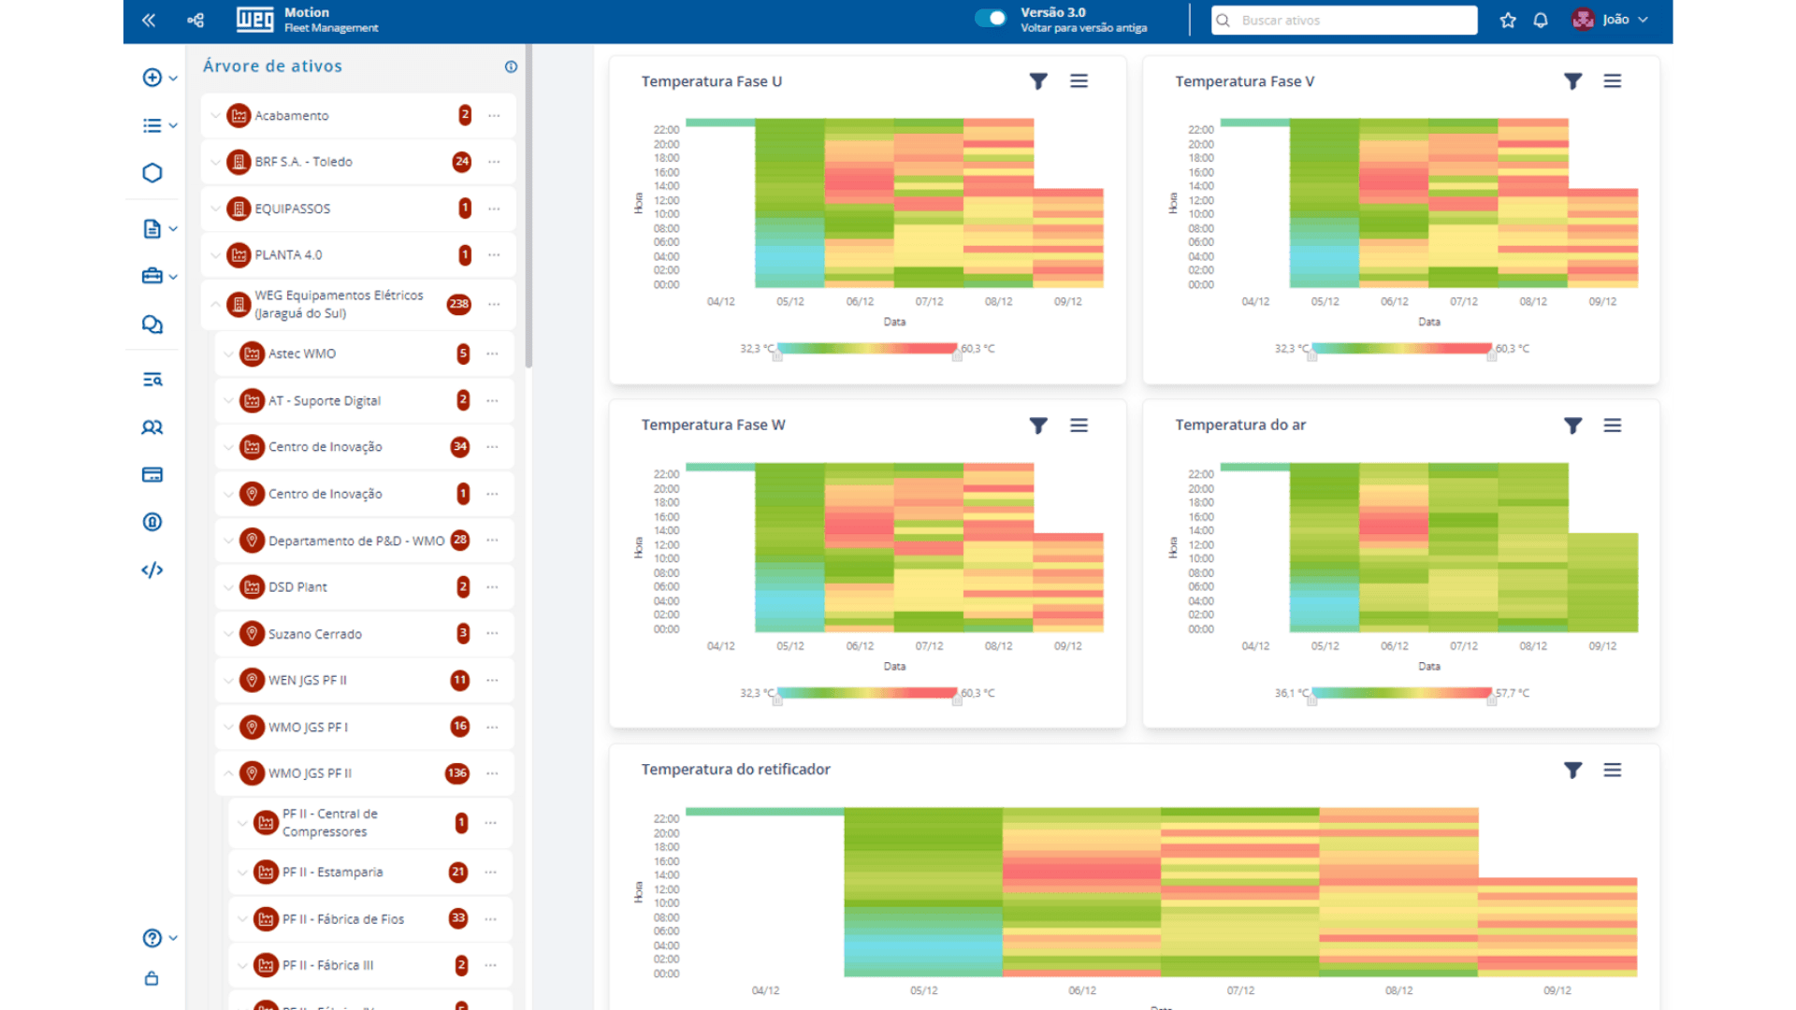This screenshot has height=1010, width=1796.
Task: Toggle Versão 3.0 switch
Action: (x=990, y=18)
